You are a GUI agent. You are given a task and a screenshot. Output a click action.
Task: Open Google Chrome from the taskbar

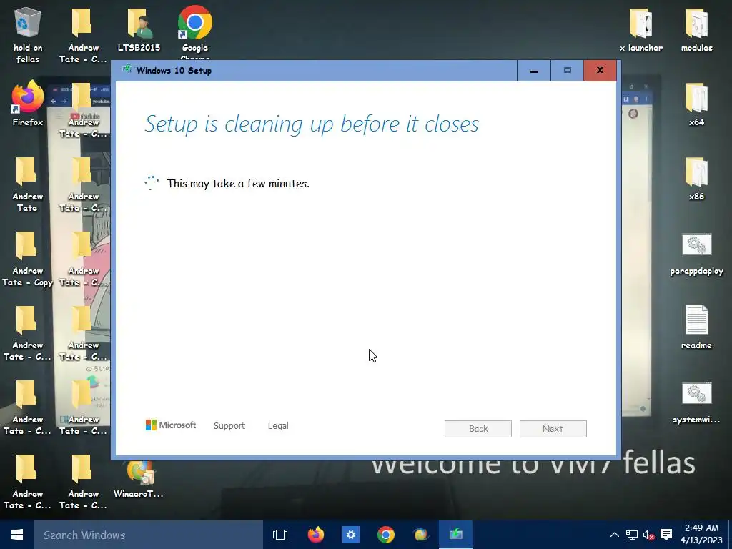coord(386,535)
